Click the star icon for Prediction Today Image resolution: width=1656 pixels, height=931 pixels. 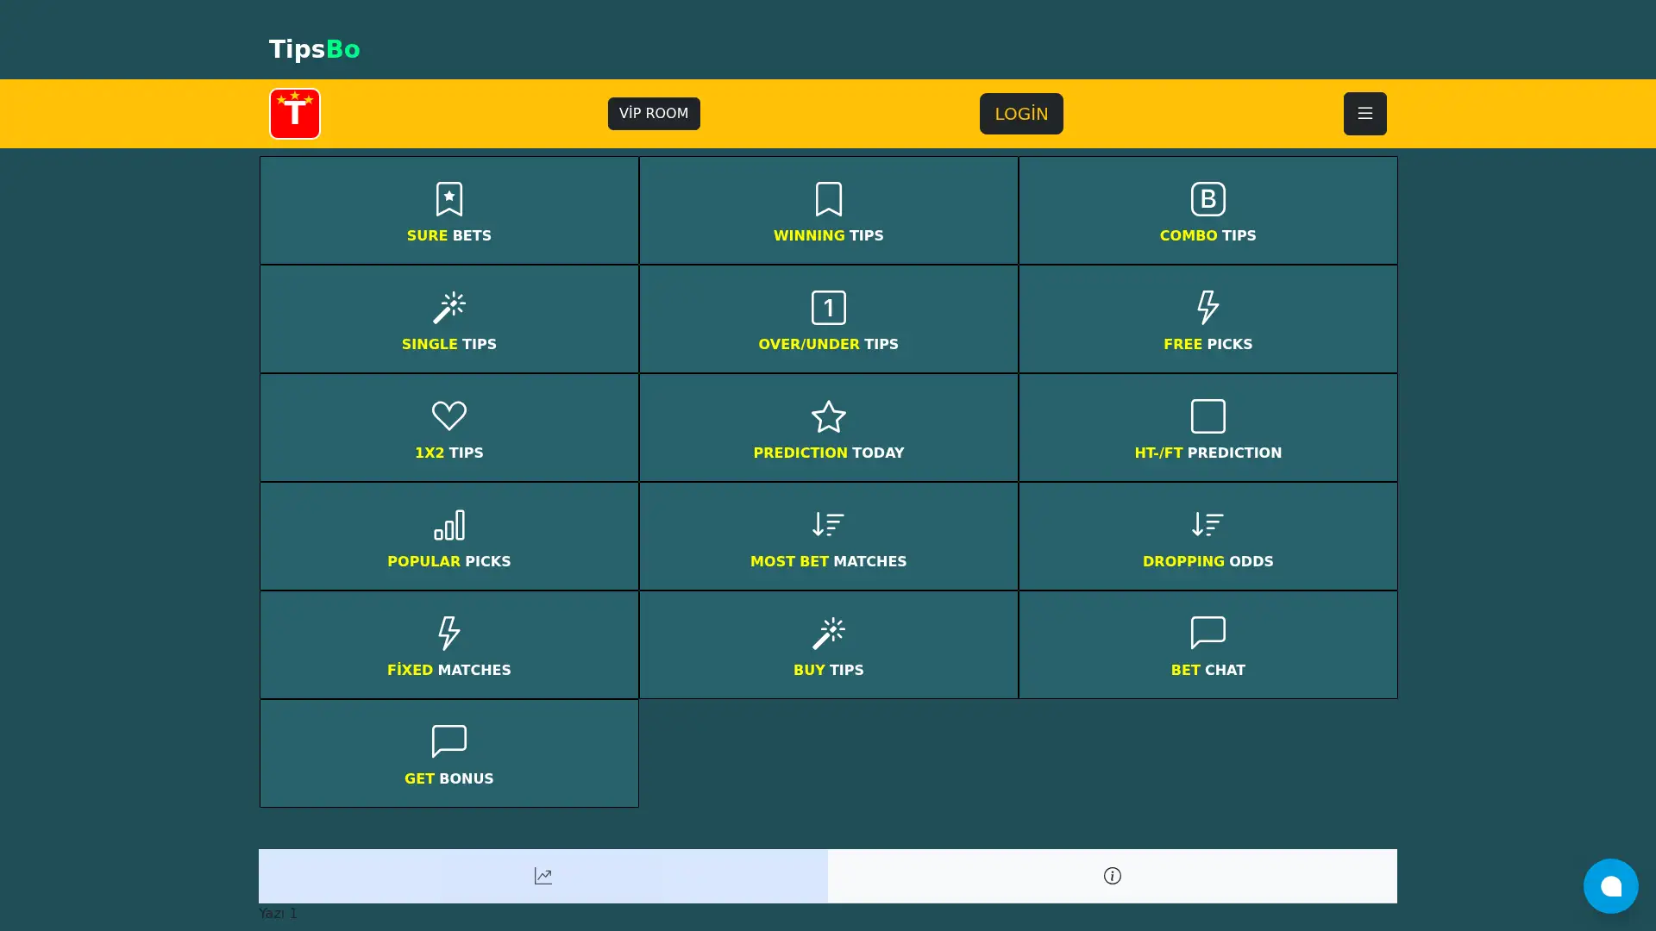tap(828, 416)
